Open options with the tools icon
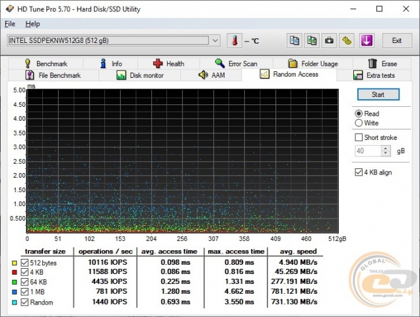The image size is (420, 317). click(x=347, y=41)
